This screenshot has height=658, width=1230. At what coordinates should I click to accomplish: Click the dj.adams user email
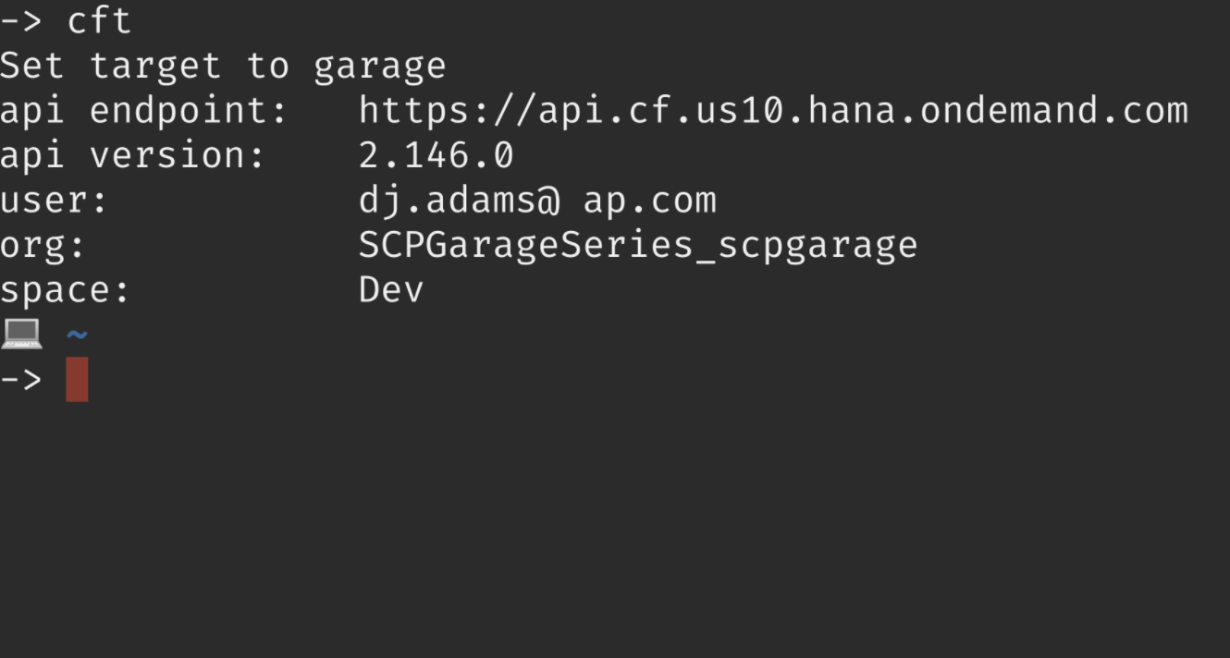coord(537,201)
